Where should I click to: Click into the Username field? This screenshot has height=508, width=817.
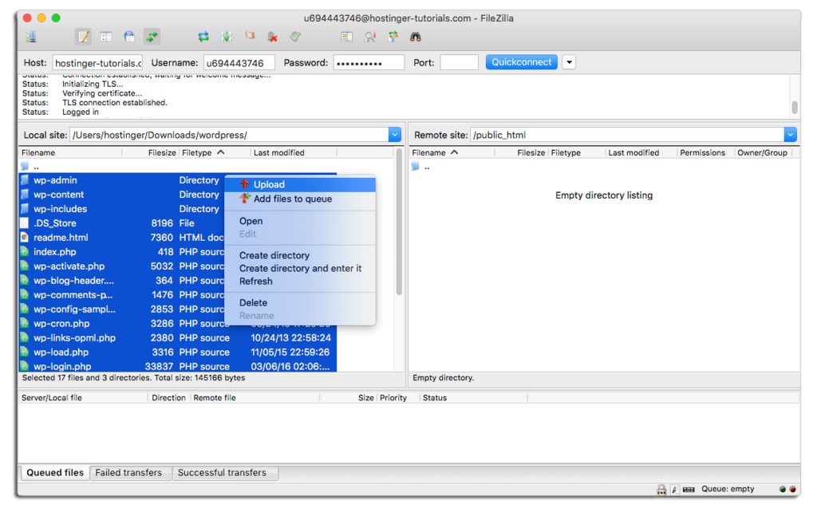pos(239,63)
